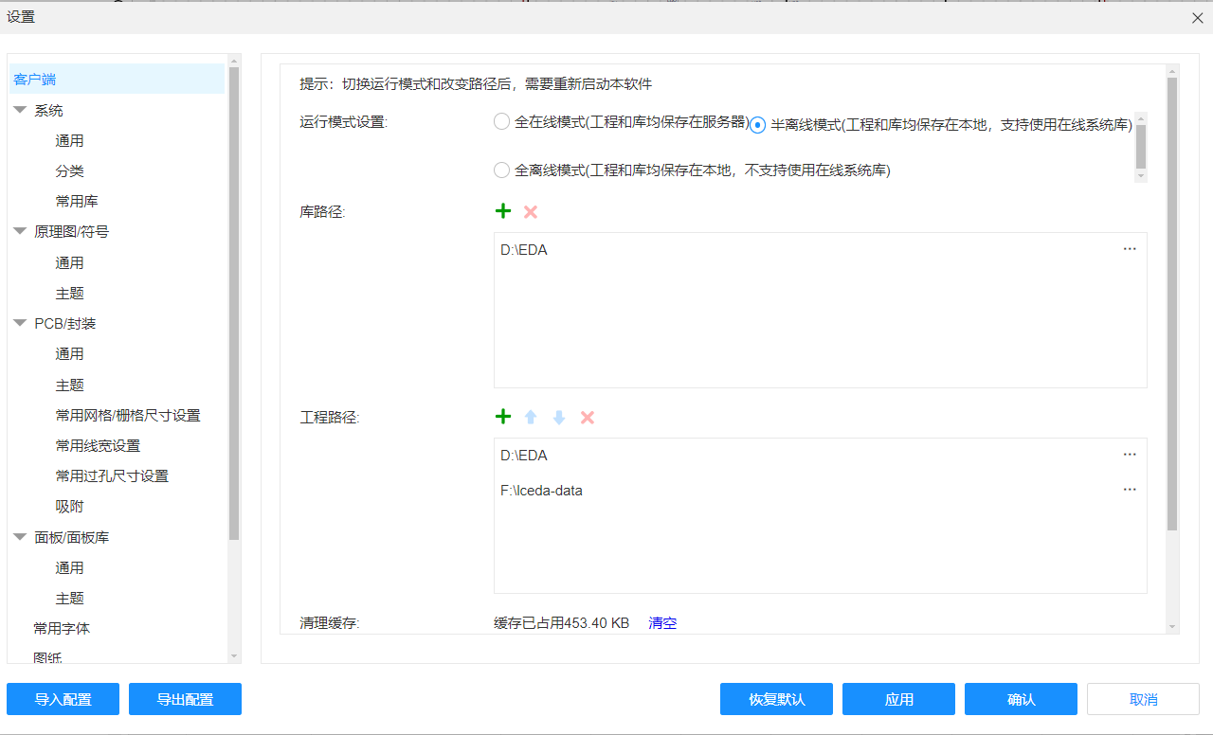Open ellipsis menu for library path D:\EDA
The image size is (1213, 735).
coord(1130,249)
